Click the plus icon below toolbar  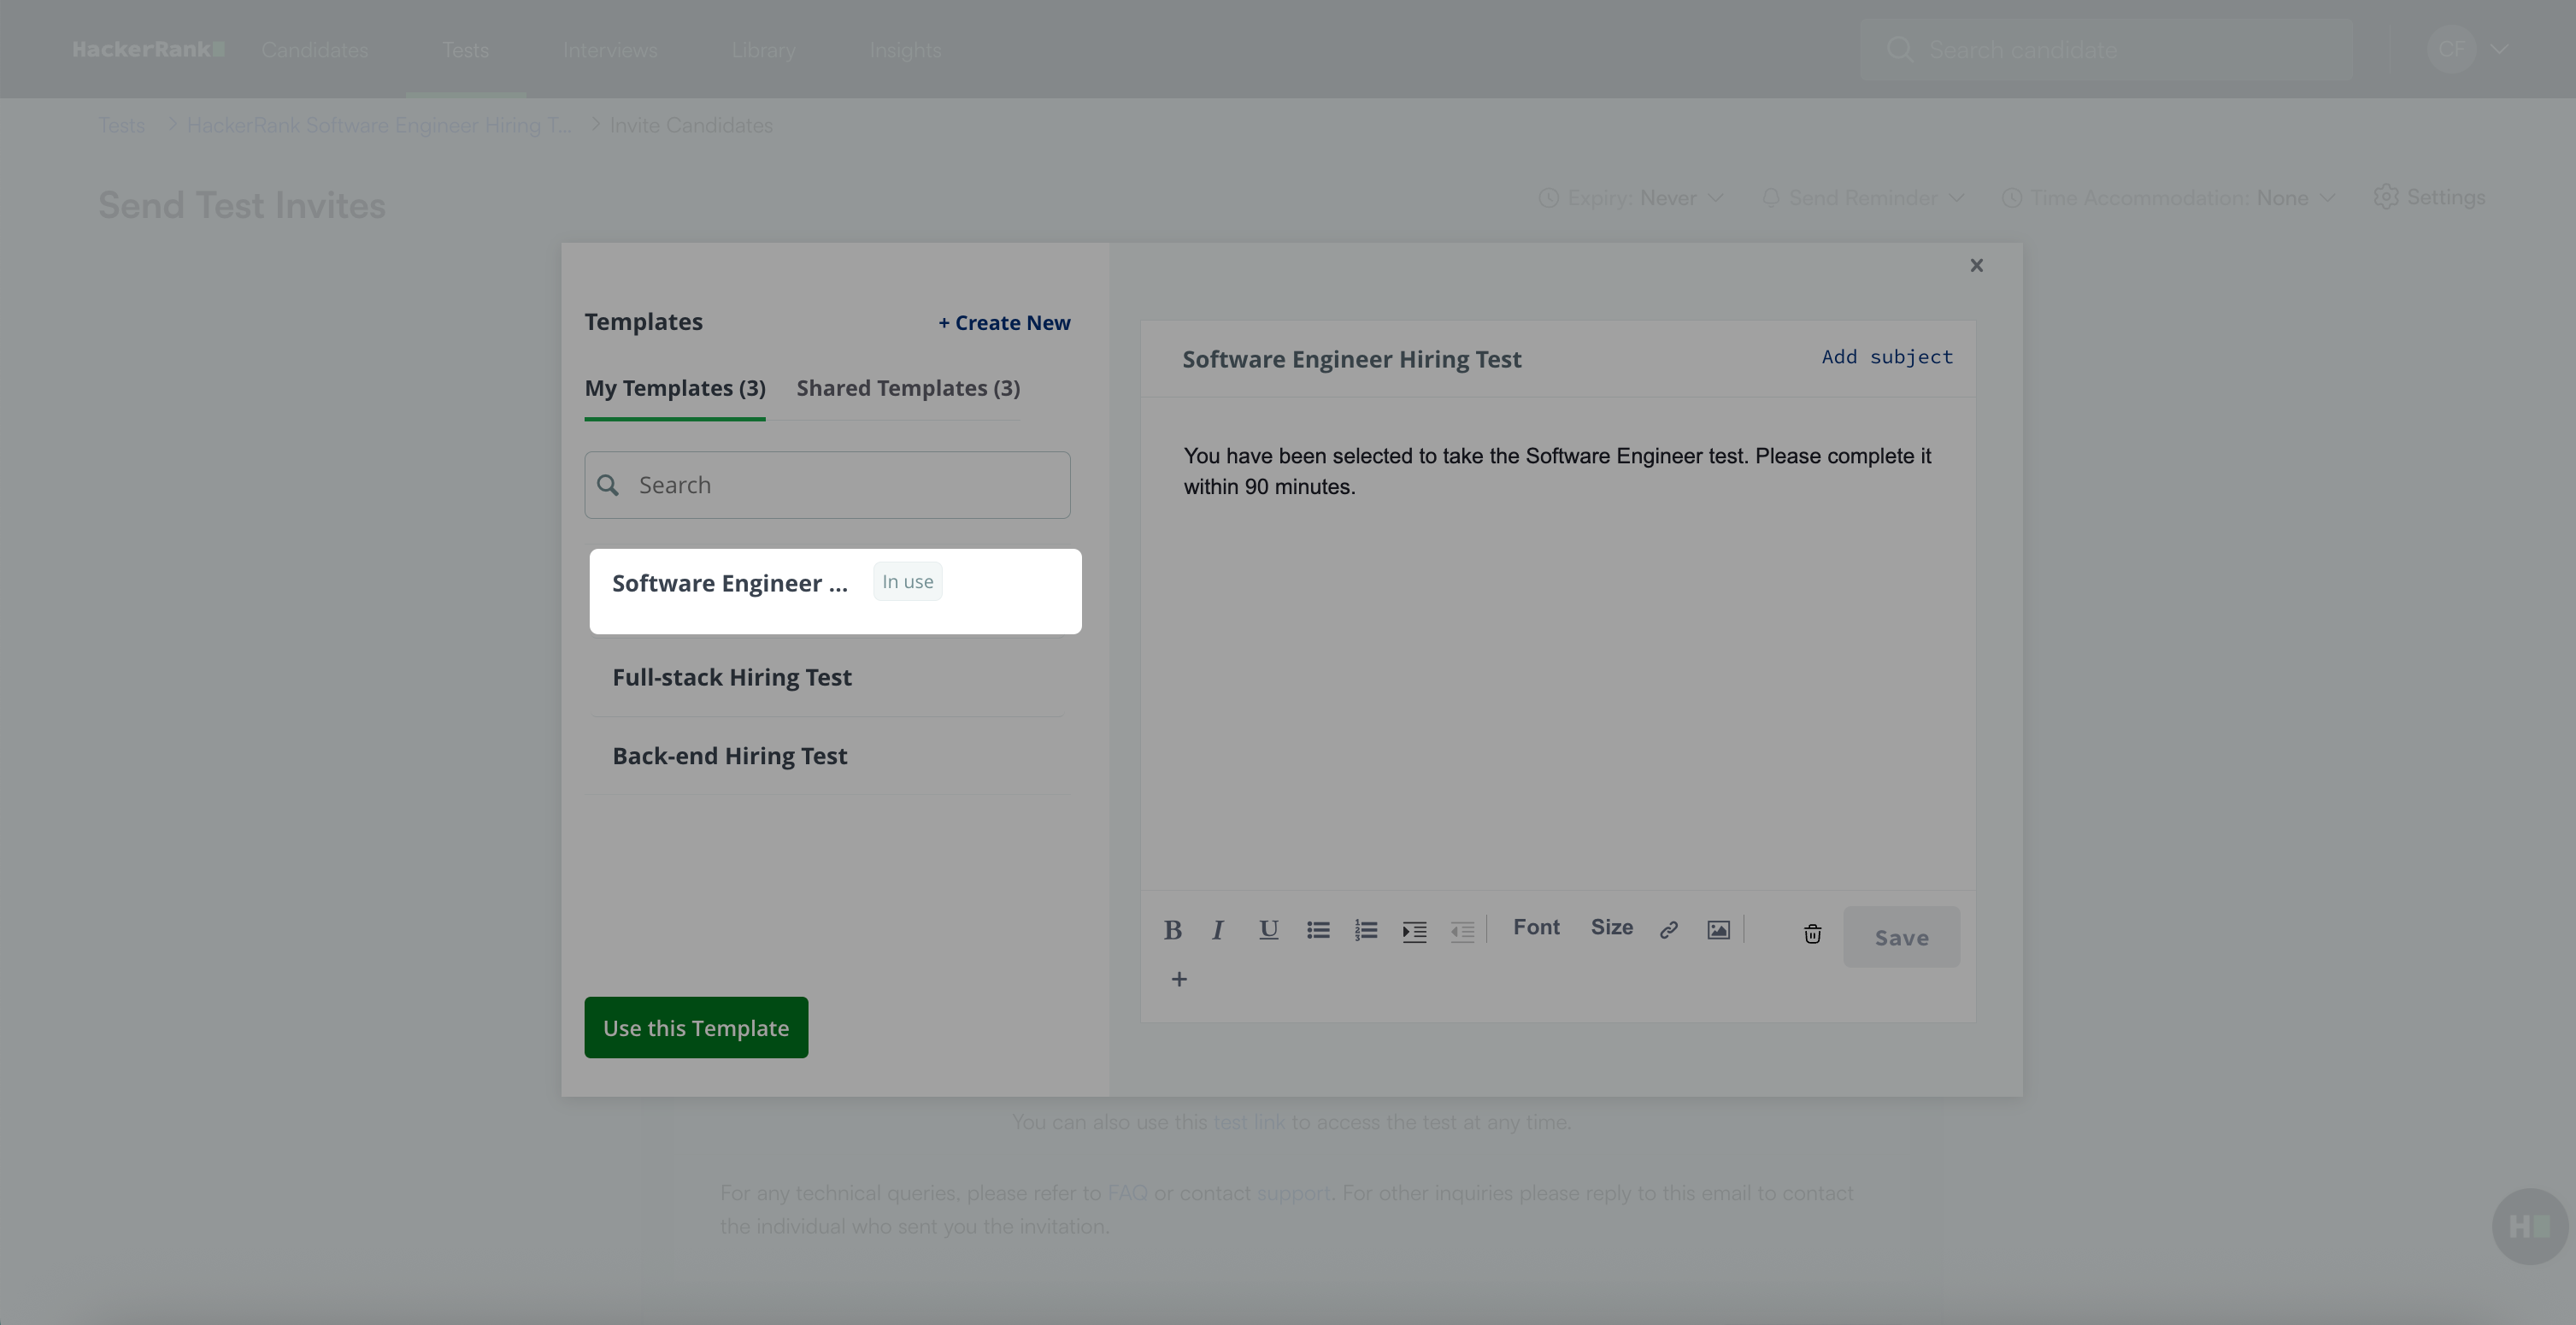pos(1179,979)
